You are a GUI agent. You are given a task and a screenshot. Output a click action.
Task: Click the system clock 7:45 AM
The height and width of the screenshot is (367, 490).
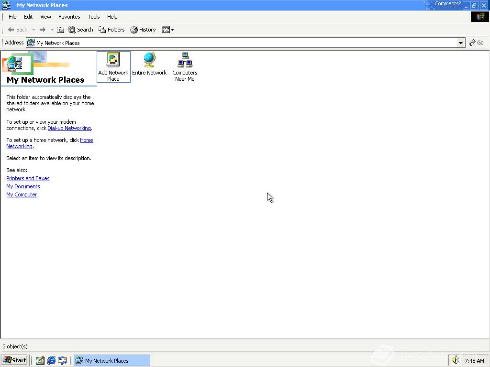pyautogui.click(x=474, y=361)
